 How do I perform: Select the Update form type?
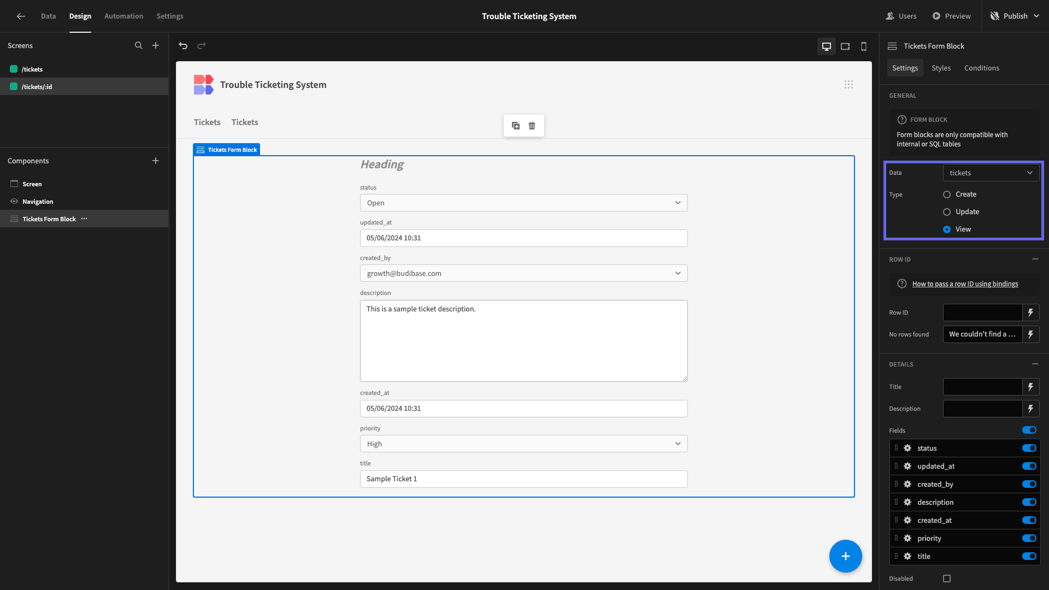tap(947, 212)
